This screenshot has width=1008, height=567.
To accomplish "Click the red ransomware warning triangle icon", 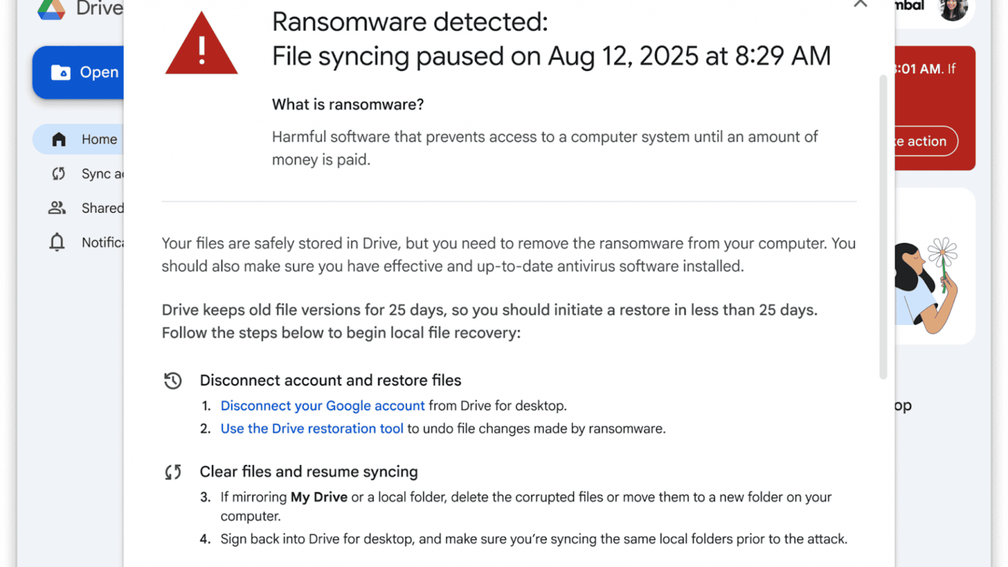I will 201,45.
